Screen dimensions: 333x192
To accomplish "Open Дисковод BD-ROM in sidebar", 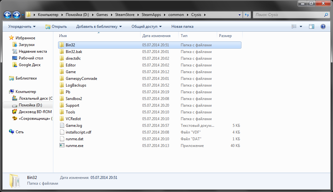I will pos(35,112).
